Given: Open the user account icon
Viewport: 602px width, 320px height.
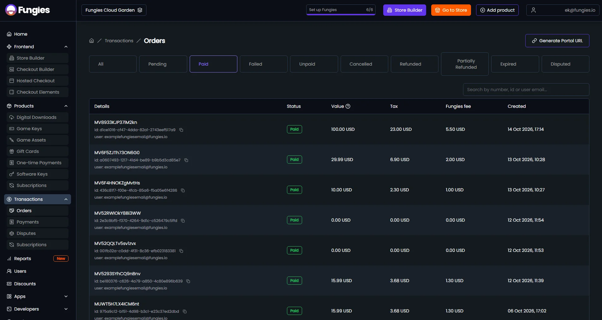Looking at the screenshot, I should tap(533, 10).
